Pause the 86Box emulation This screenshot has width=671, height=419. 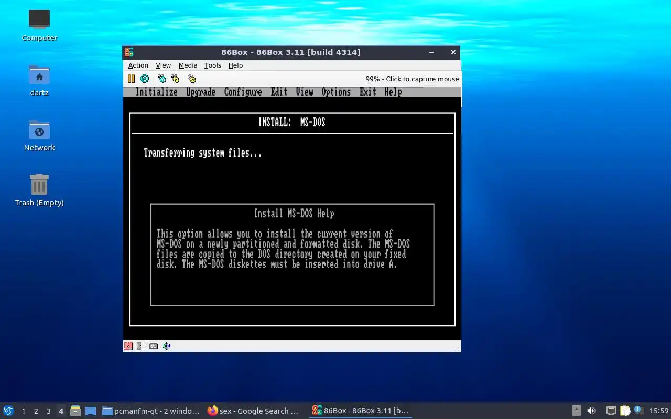click(x=132, y=79)
